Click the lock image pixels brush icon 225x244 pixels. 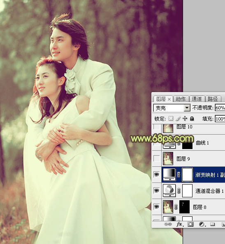click(178, 118)
